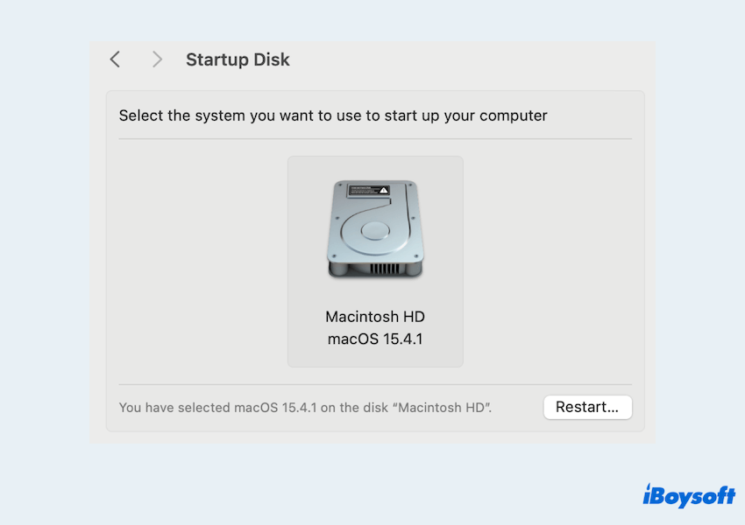Click the round platter hub on drive icon
745x525 pixels.
coord(375,231)
